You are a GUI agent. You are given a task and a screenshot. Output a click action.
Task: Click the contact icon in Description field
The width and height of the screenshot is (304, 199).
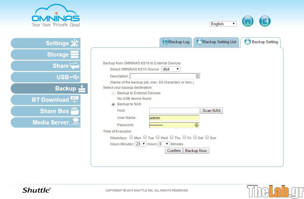pos(197,76)
